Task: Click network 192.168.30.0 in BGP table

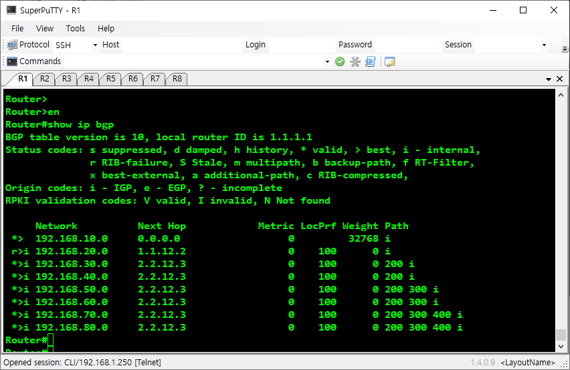Action: tap(72, 264)
